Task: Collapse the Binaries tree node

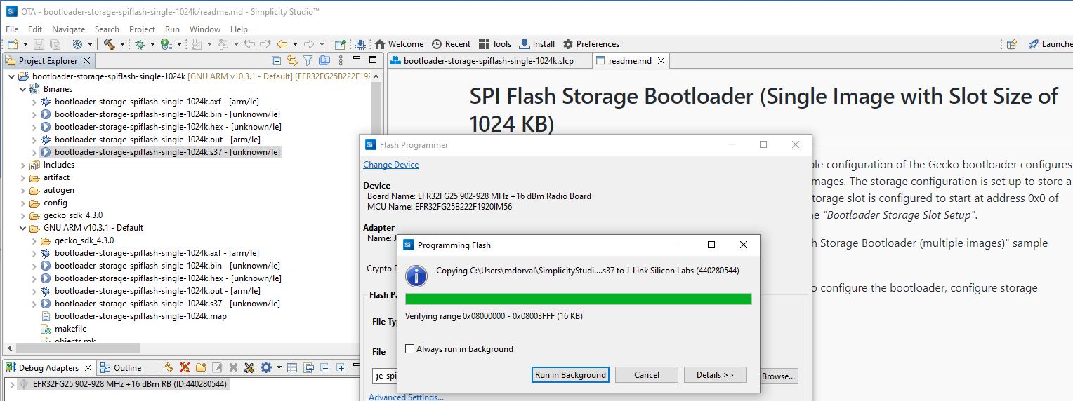Action: (x=22, y=89)
